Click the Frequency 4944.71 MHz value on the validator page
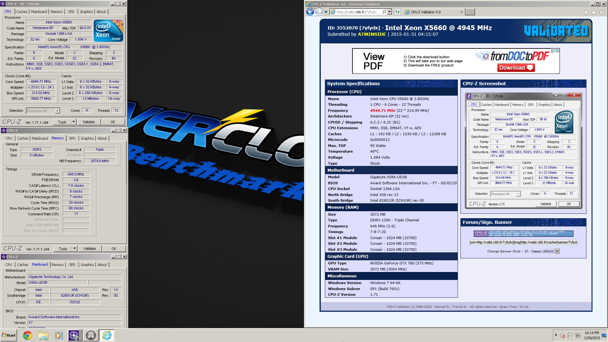This screenshot has height=342, width=608. click(383, 111)
